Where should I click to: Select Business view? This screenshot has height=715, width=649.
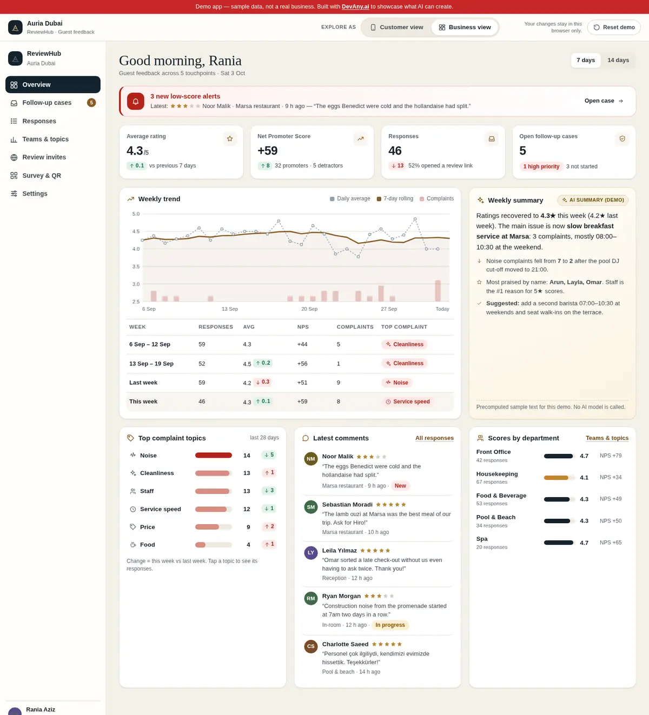(465, 28)
